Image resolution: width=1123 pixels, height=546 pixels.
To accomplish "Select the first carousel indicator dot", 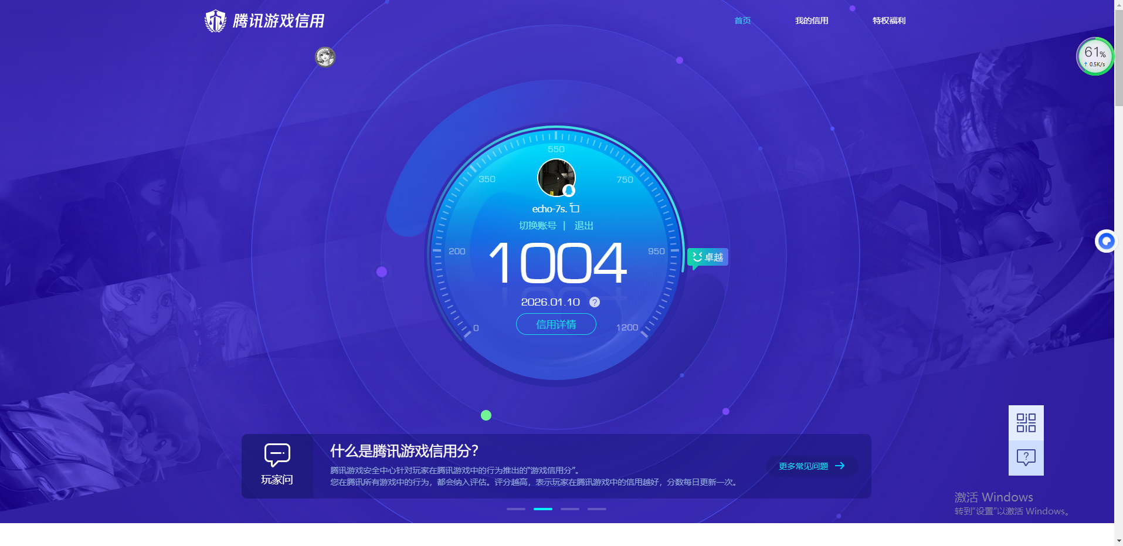I will (x=515, y=508).
